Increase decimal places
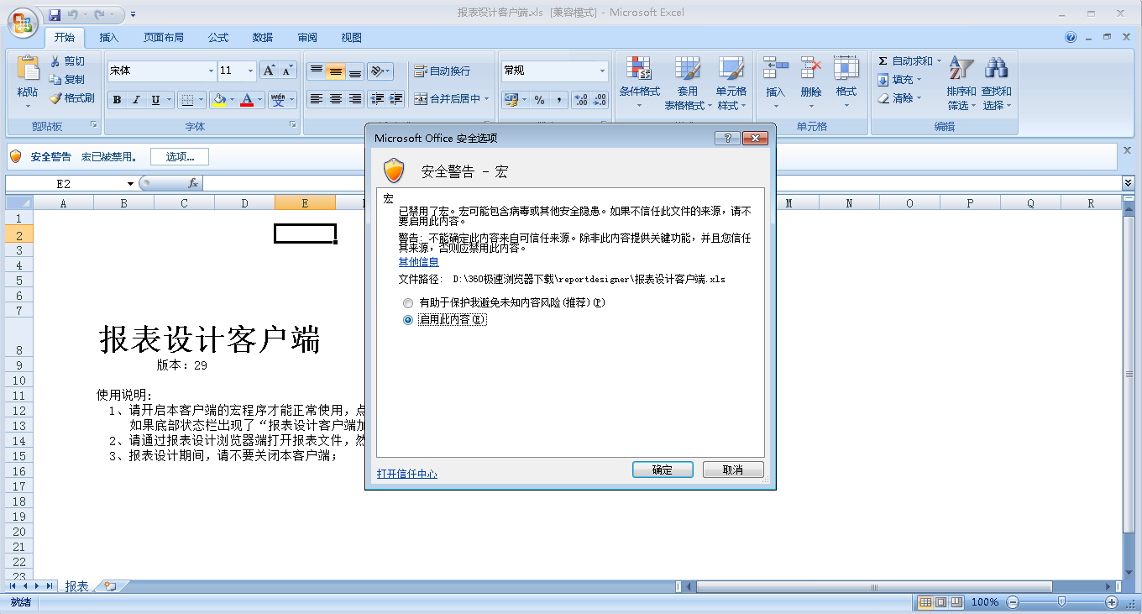Viewport: 1142px width, 614px height. pos(580,100)
